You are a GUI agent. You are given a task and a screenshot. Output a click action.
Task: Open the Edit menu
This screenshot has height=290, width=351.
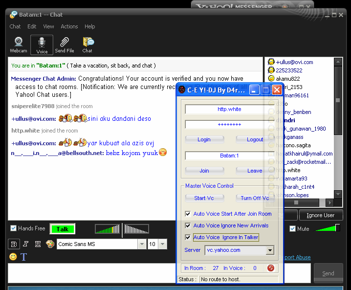coord(32,26)
